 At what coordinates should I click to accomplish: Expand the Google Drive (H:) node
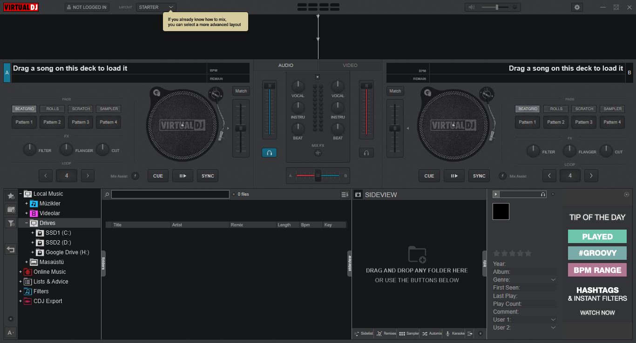pos(33,252)
